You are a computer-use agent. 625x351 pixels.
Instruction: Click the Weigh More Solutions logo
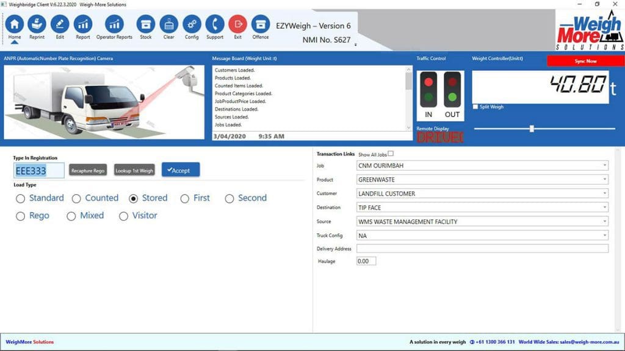[590, 30]
